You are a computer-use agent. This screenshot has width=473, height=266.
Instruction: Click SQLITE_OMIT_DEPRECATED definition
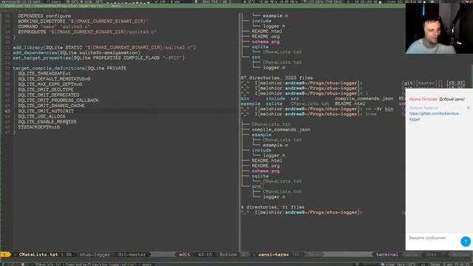[48, 95]
